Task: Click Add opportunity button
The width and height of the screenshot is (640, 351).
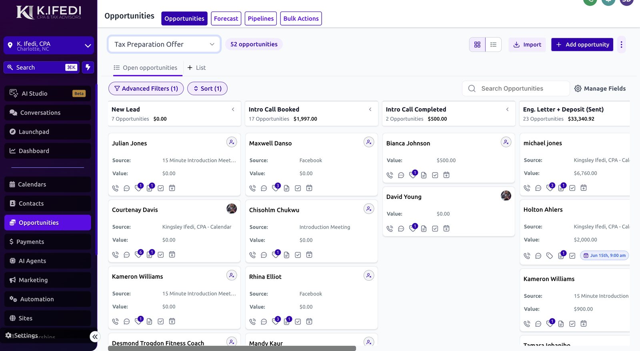Action: [582, 45]
